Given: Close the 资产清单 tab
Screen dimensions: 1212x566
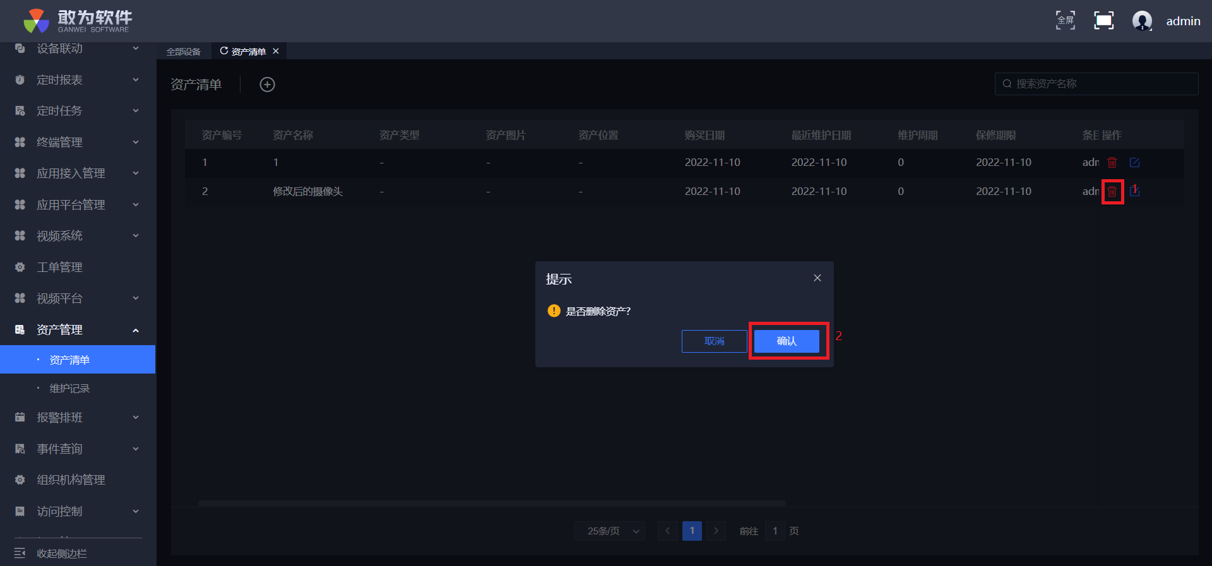Looking at the screenshot, I should pyautogui.click(x=276, y=51).
